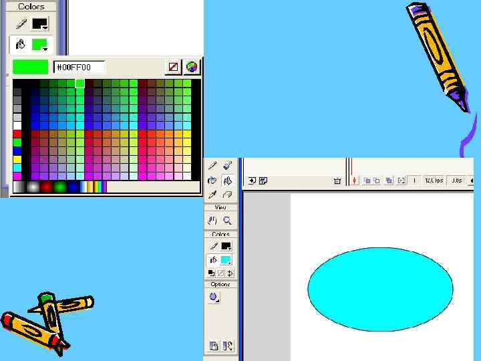The image size is (481, 361).
Task: Open the cyan fill color swatch dropdown
Action: click(226, 260)
